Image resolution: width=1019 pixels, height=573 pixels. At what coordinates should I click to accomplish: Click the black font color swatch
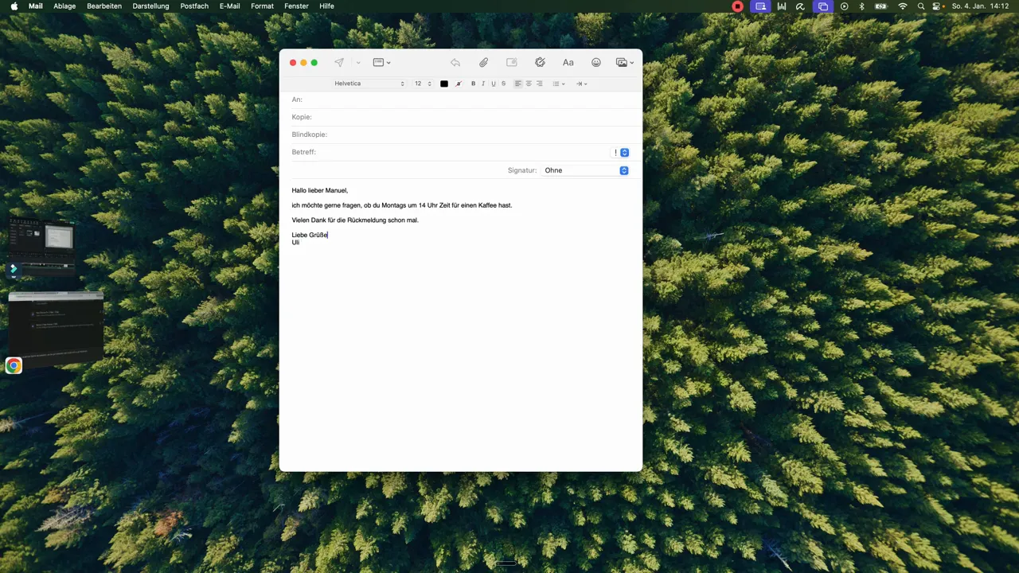coord(444,84)
